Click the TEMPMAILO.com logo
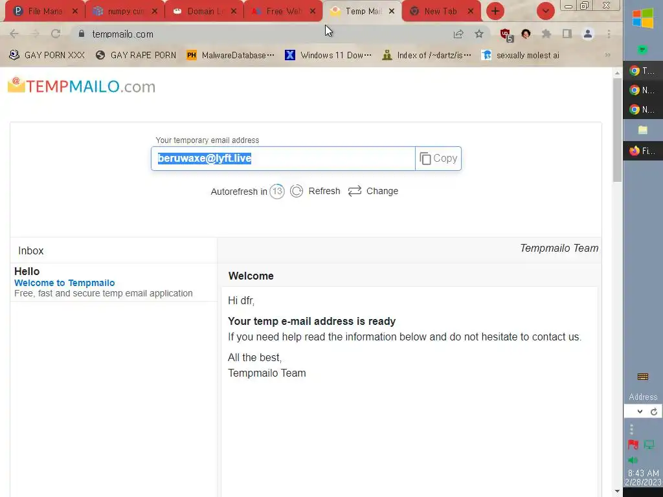This screenshot has height=497, width=663. (82, 86)
